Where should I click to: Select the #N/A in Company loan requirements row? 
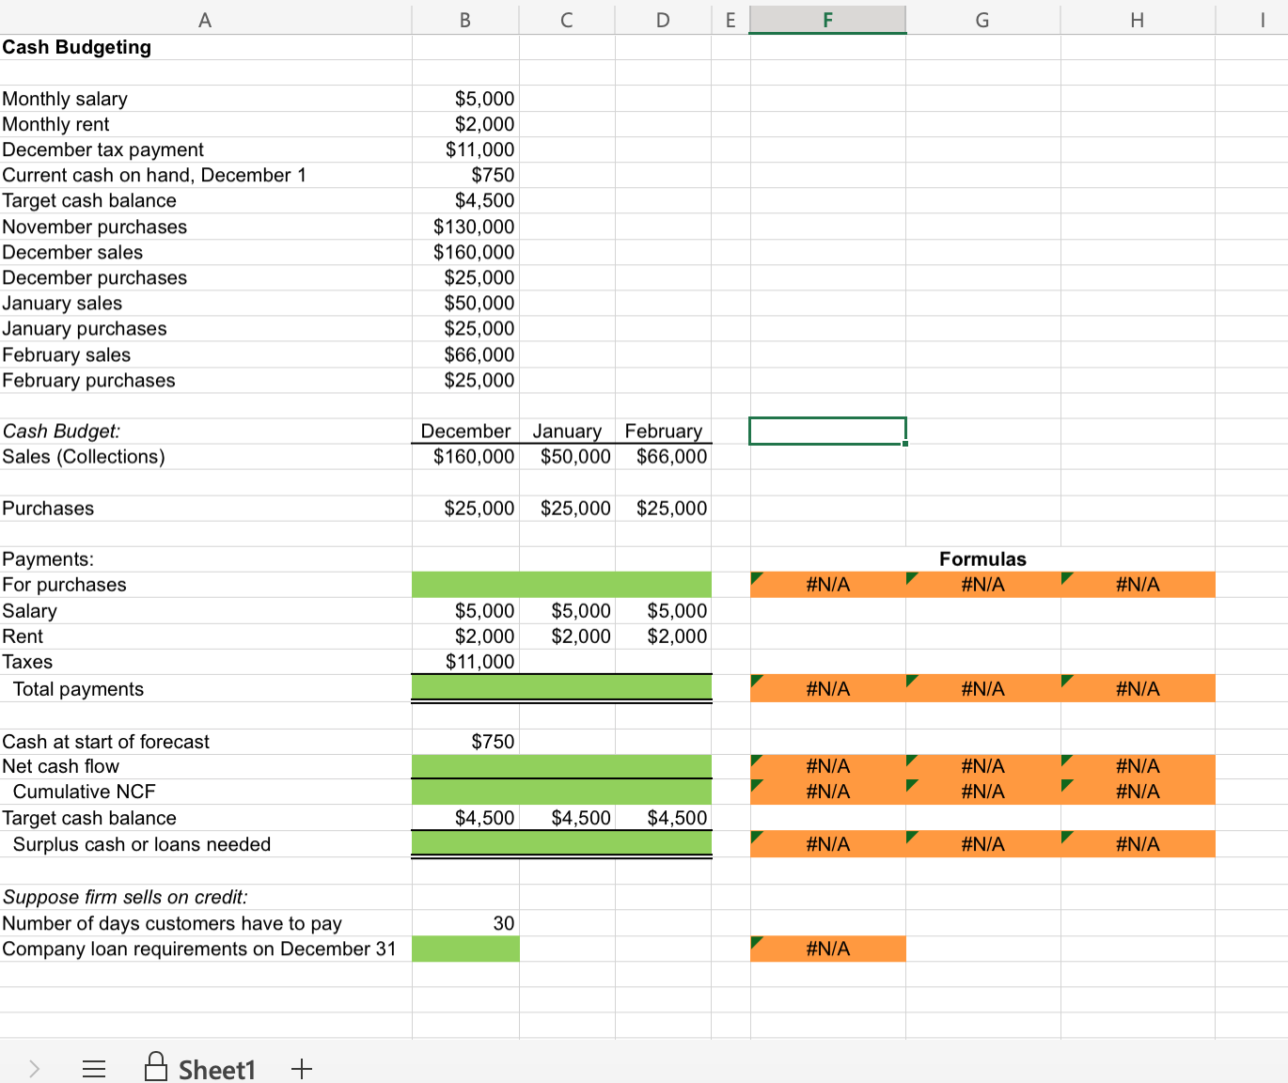click(827, 949)
